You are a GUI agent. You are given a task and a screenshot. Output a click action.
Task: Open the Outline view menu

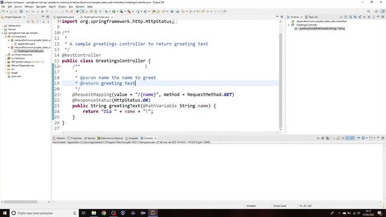(373, 17)
